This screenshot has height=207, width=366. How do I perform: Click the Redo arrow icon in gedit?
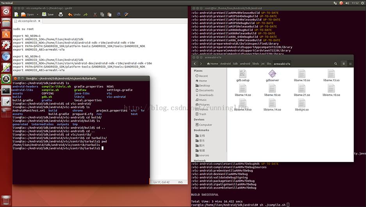click(x=86, y=14)
